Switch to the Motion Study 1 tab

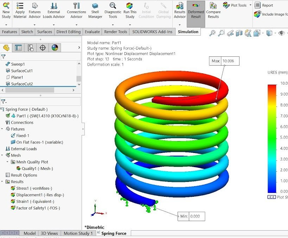78,233
